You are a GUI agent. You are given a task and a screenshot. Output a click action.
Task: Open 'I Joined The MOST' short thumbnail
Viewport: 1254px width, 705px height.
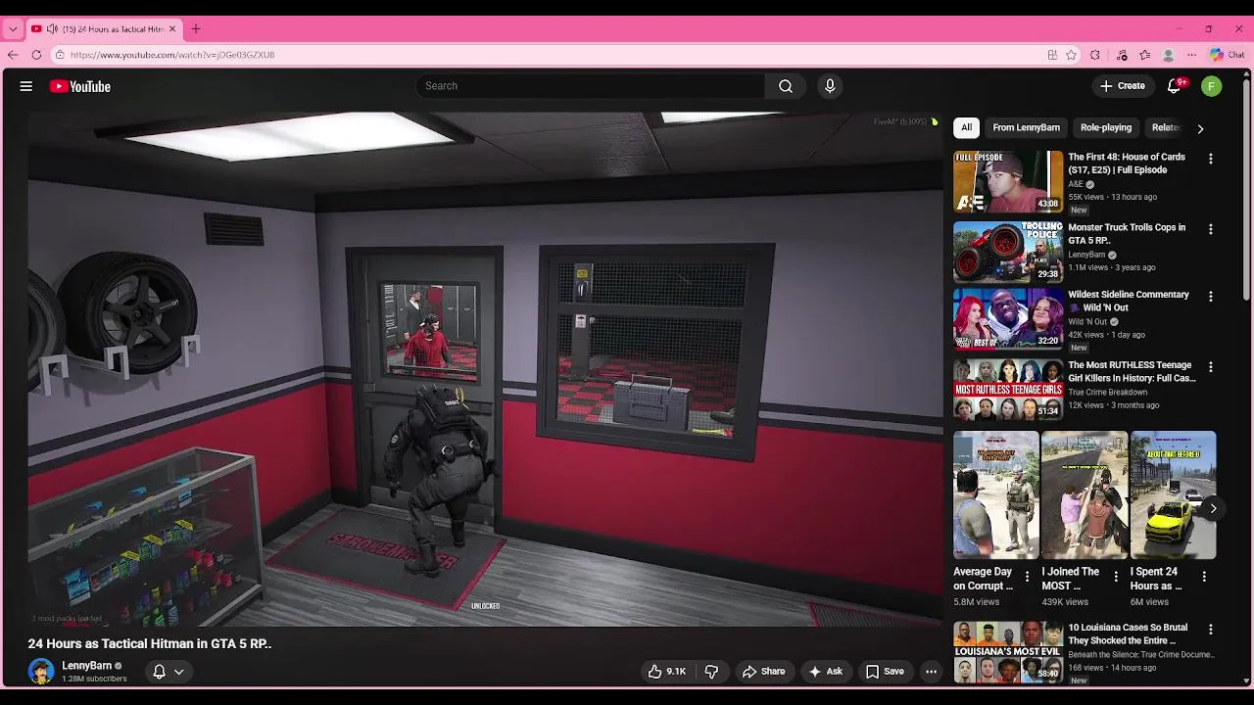pyautogui.click(x=1085, y=495)
